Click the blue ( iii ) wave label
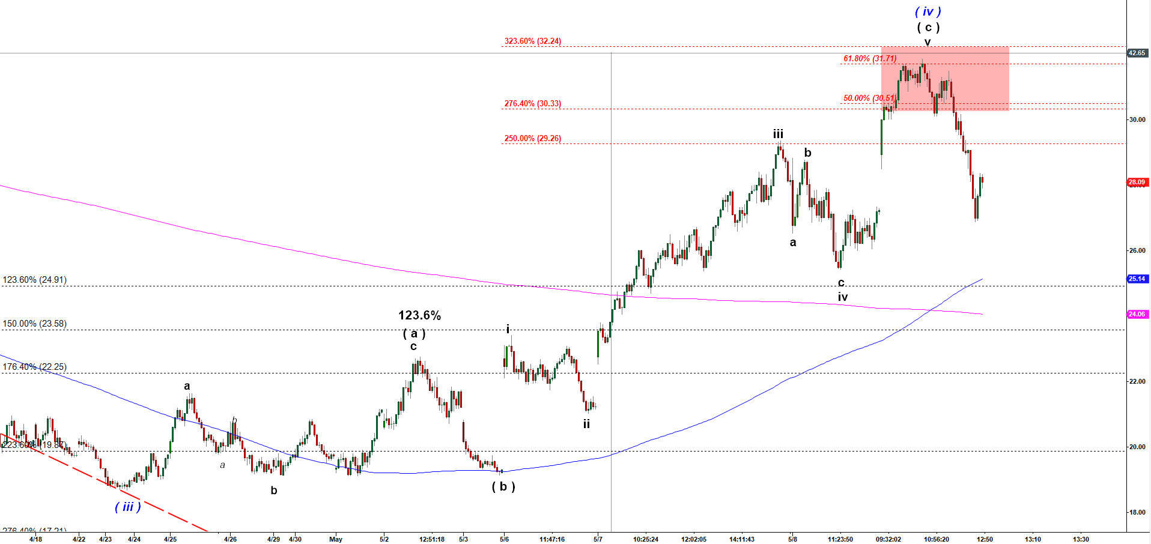 click(128, 507)
